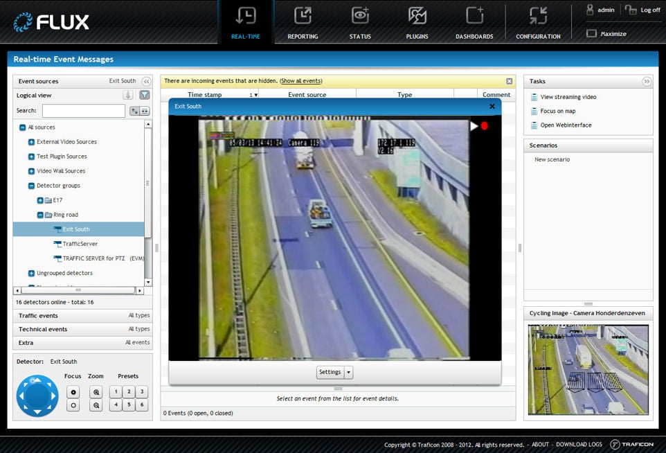Screen dimensions: 666x453
Task: Click the Show all events link
Action: [300, 81]
